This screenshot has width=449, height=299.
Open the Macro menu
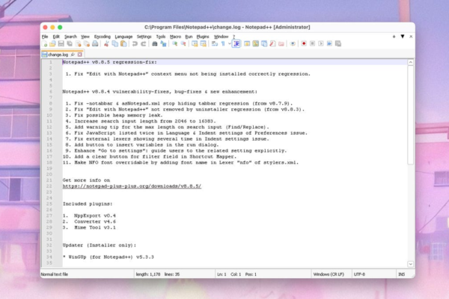tap(175, 37)
